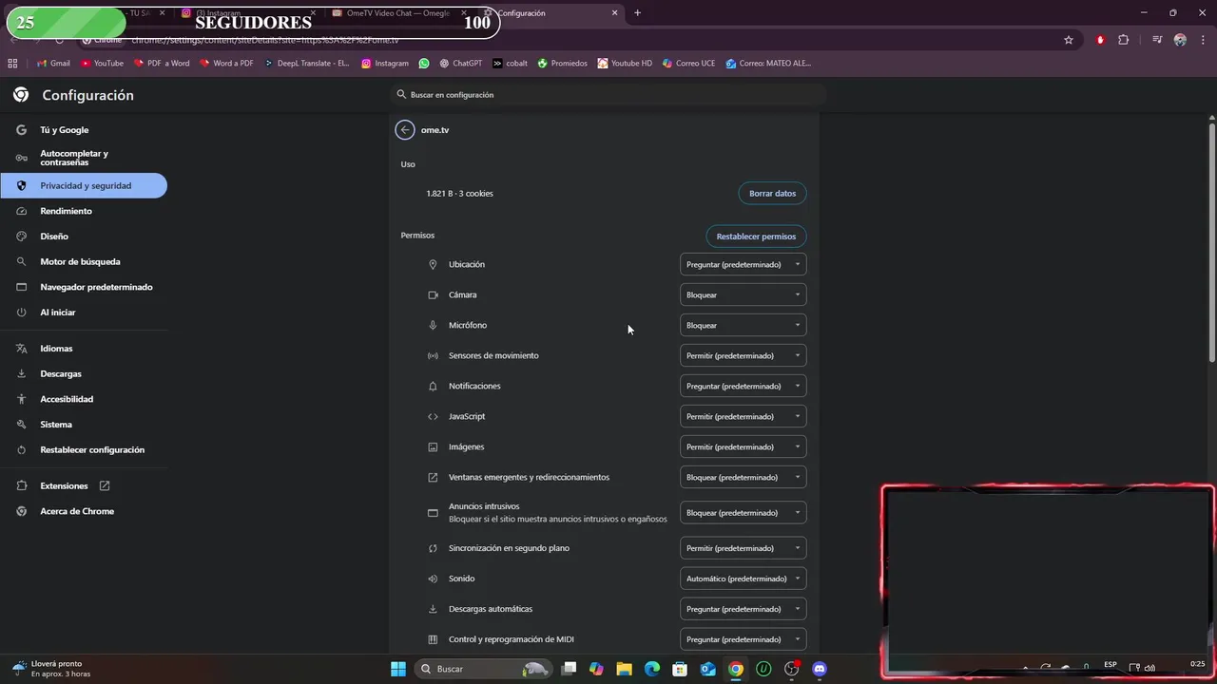Screen dimensions: 1217x684
Task: Switch to the OmeTV Video Chat tab
Action: coord(397,13)
